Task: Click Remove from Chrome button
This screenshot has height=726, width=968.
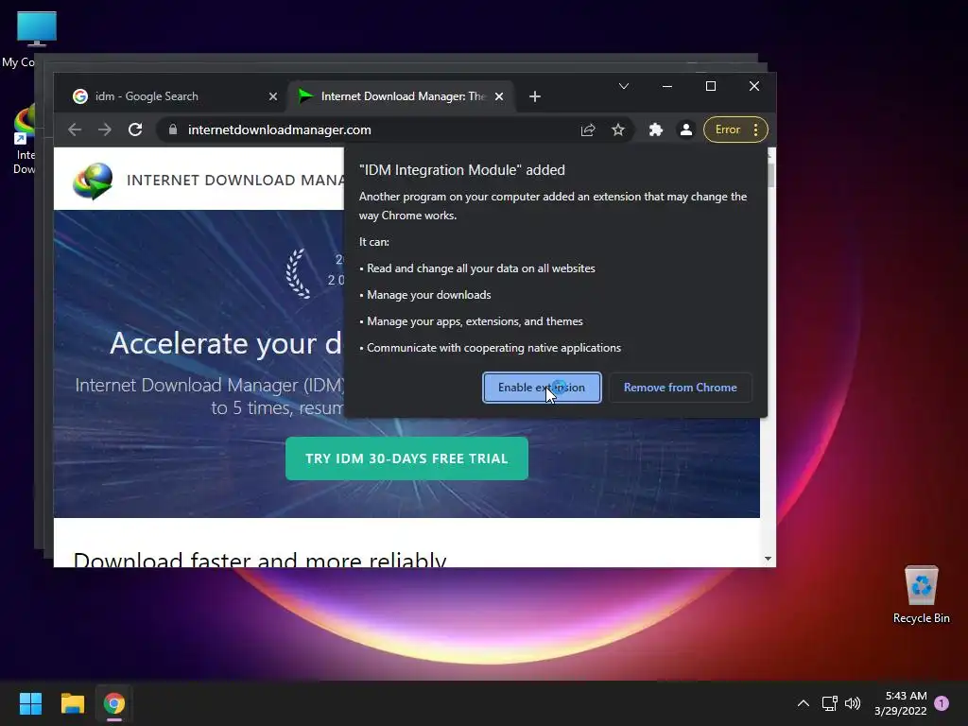Action: [x=680, y=388]
